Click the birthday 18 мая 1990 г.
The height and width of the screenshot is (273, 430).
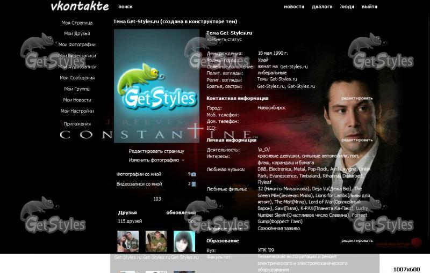(x=273, y=53)
